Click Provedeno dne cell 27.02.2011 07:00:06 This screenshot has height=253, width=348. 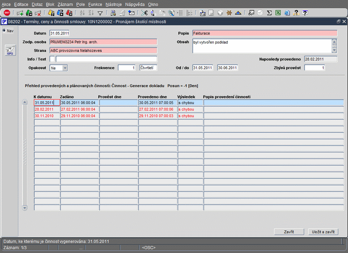157,109
